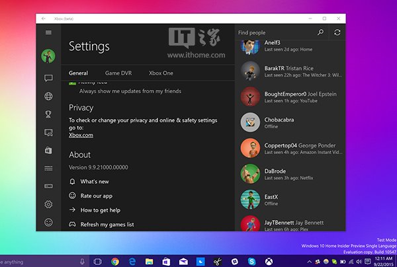Open JayTBennett Jay Bennett friend entry
The width and height of the screenshot is (397, 267).
click(290, 223)
